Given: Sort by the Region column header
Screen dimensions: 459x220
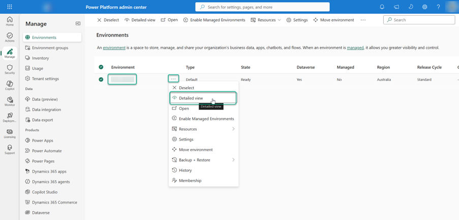Looking at the screenshot, I should click(x=383, y=67).
